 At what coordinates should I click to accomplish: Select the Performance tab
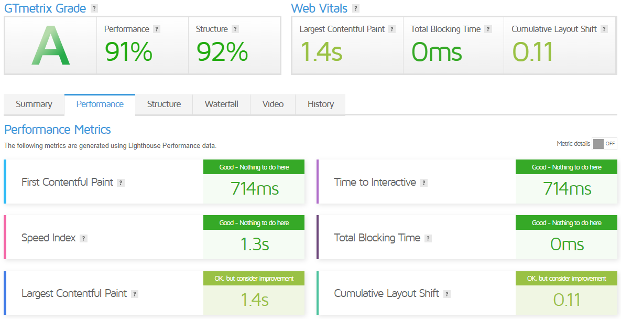point(100,104)
